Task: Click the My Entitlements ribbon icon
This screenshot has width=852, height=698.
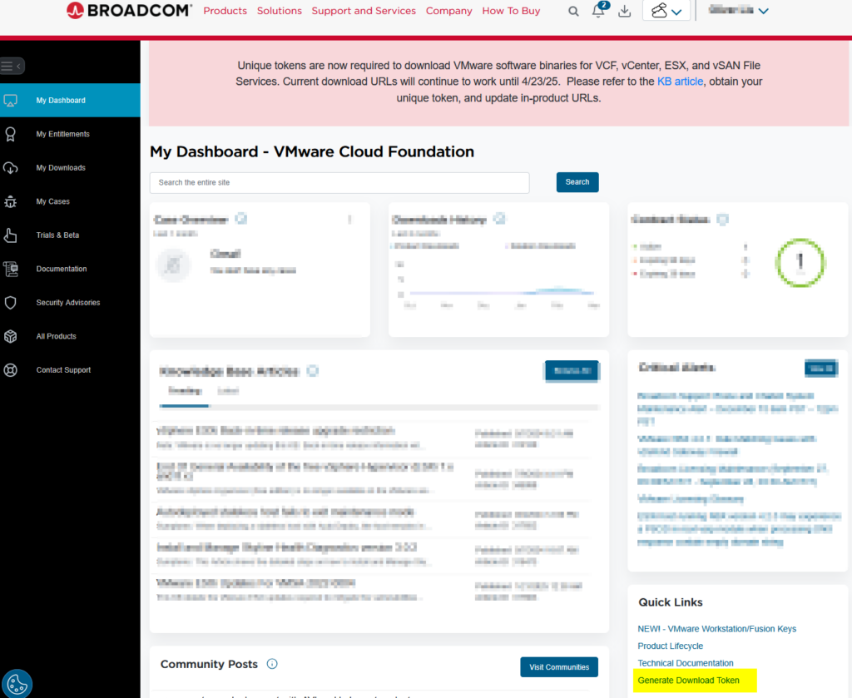Action: click(x=11, y=134)
